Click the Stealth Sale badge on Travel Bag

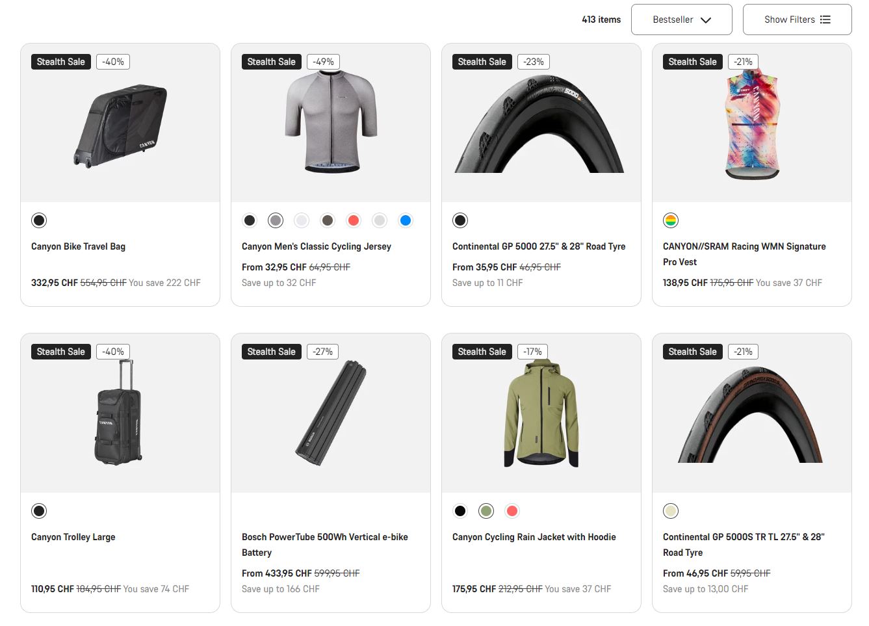(x=61, y=62)
